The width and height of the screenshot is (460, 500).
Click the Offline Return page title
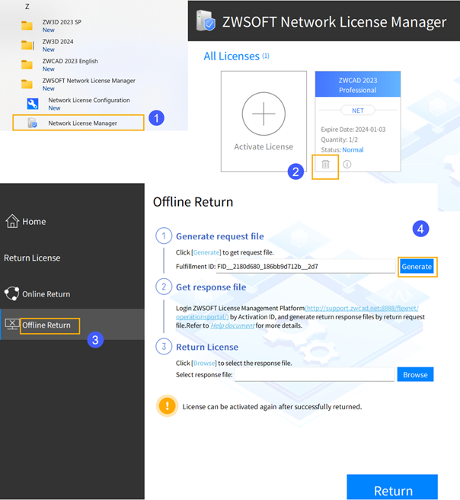pyautogui.click(x=193, y=202)
